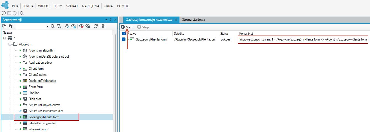This screenshot has width=370, height=132.
Task: Click the Start button
Action: click(x=127, y=27)
